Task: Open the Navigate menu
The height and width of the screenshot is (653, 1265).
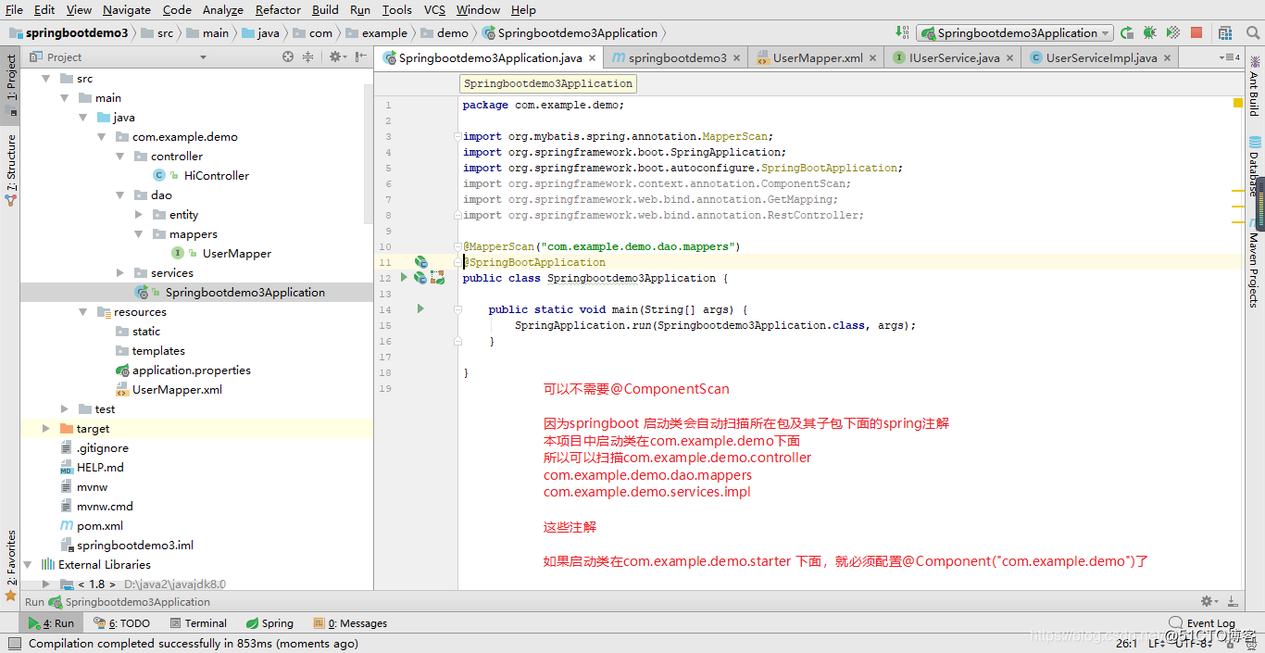Action: (x=127, y=9)
